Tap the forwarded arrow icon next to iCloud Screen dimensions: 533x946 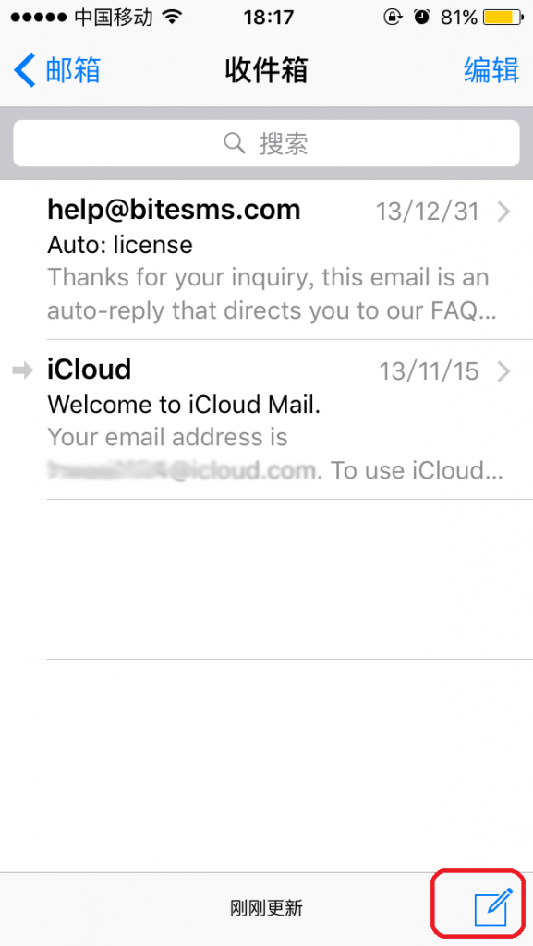pyautogui.click(x=23, y=371)
